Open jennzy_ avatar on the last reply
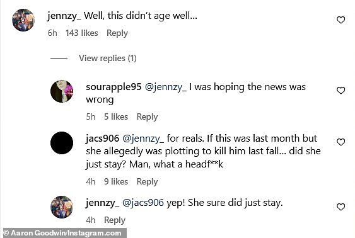The height and width of the screenshot is (238, 355). [x=62, y=207]
